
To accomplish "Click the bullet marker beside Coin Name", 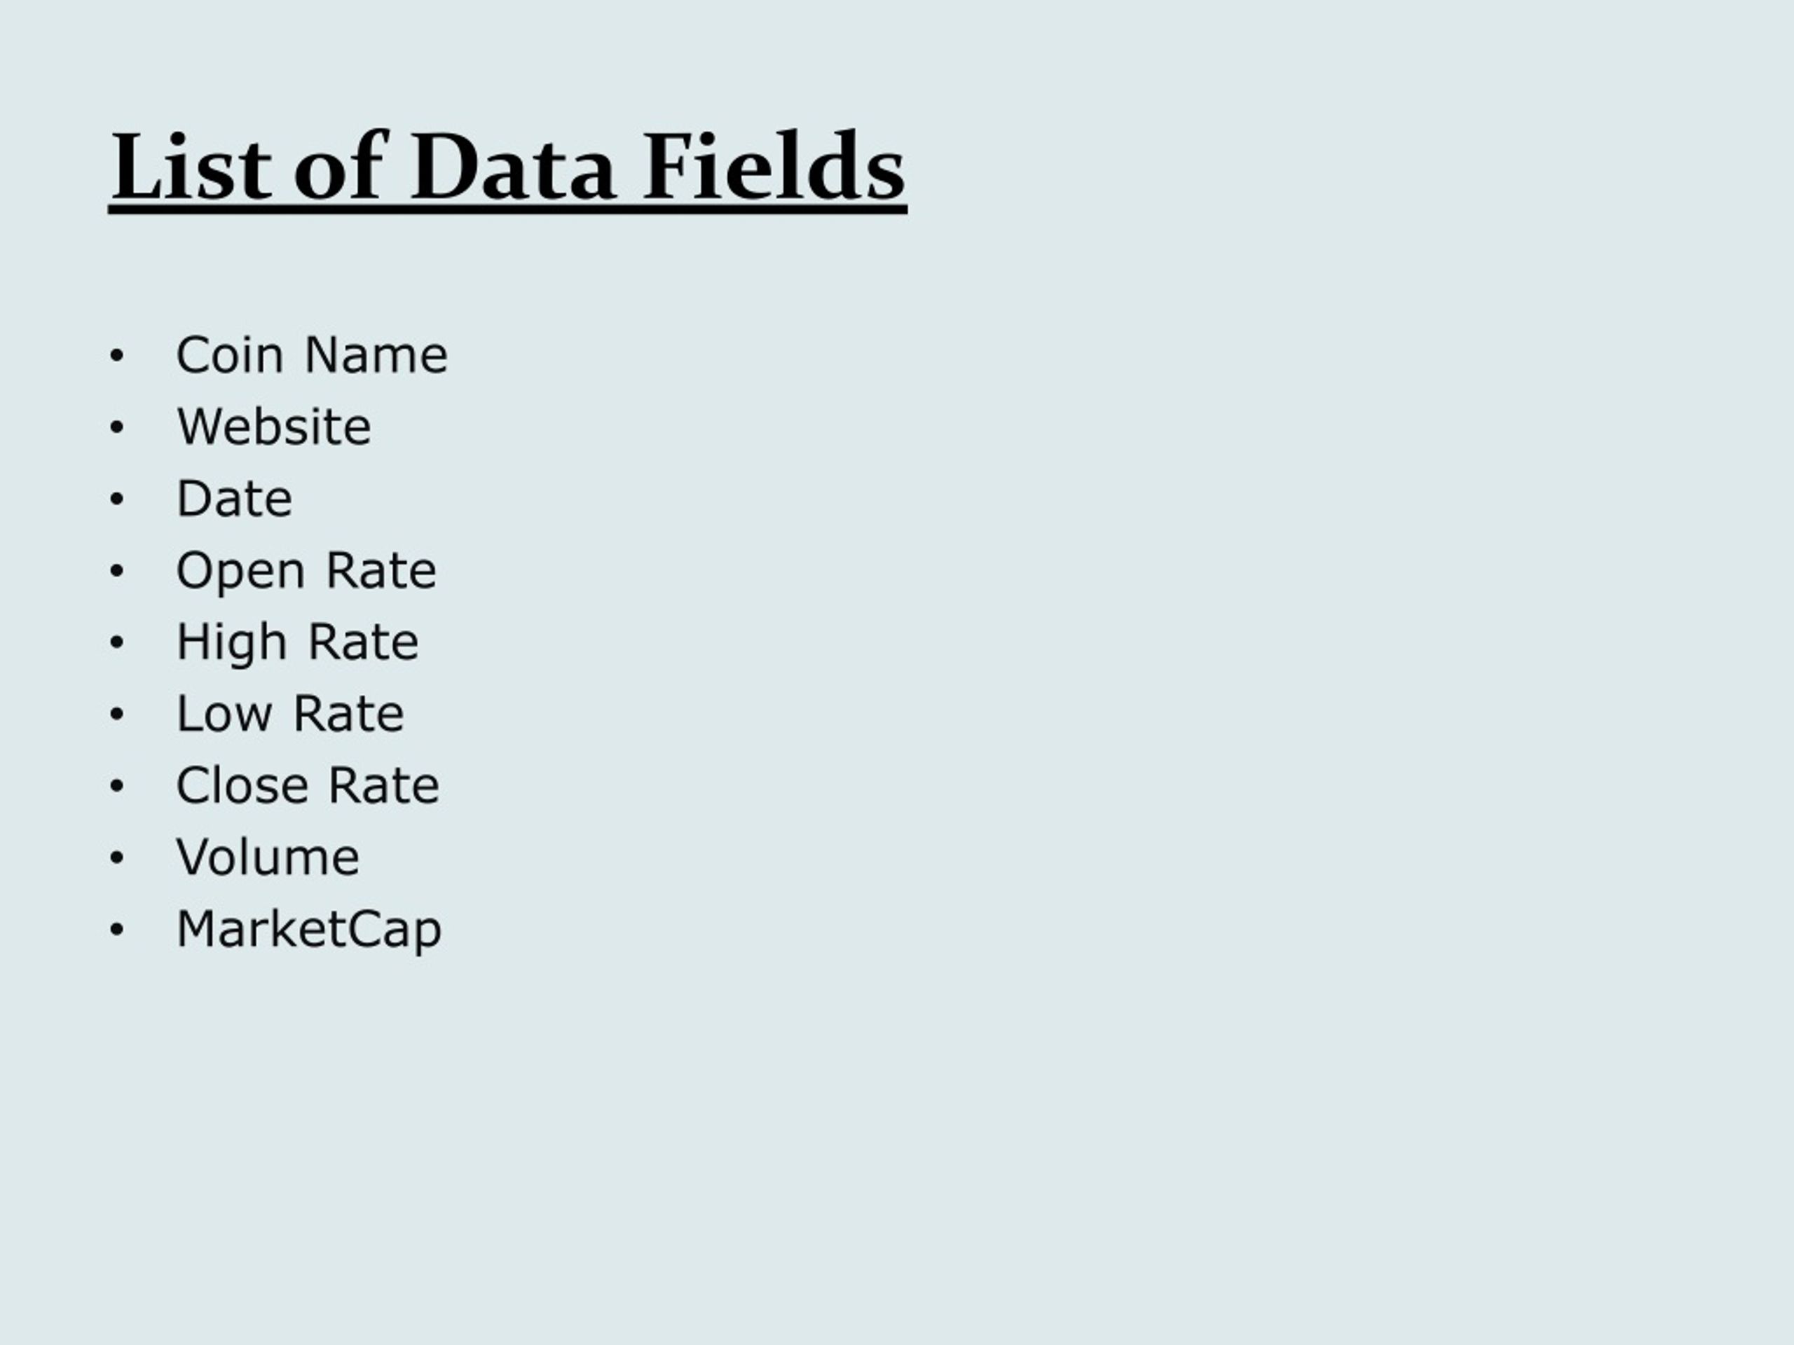I will (117, 356).
